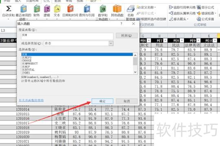Select SUBTOTAL in function list

pyautogui.click(x=77, y=70)
